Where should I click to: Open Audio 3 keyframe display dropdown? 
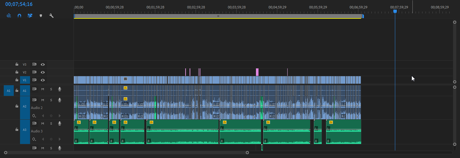tap(34, 139)
